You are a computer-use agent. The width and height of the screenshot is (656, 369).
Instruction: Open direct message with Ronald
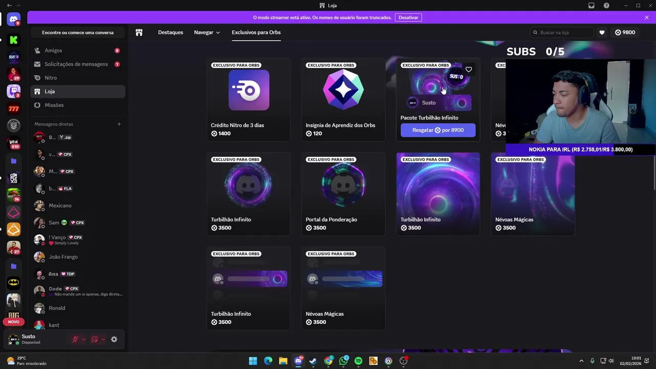coord(77,308)
